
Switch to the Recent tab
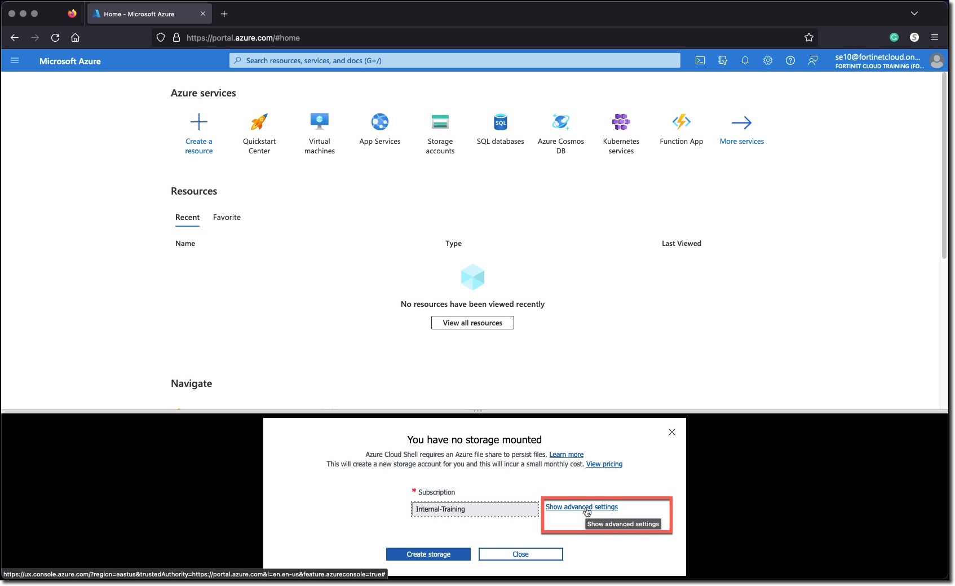click(187, 218)
